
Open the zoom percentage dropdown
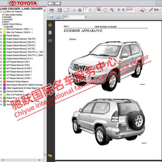click(136, 10)
